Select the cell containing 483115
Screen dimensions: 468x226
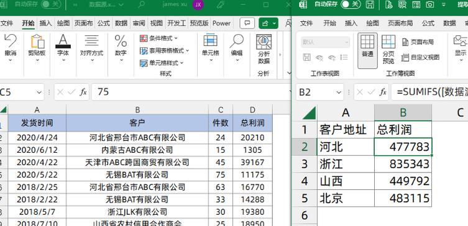[403, 198]
